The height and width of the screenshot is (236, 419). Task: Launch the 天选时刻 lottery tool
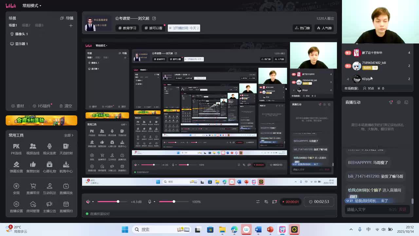click(66, 149)
